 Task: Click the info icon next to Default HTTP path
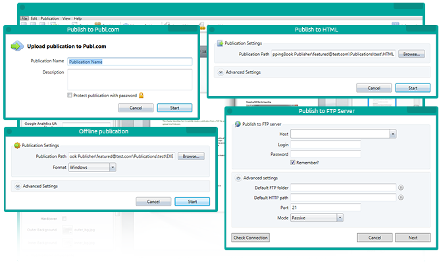coord(401,197)
